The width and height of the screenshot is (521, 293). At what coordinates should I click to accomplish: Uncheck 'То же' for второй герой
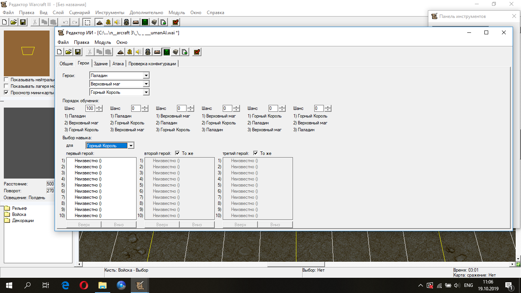(177, 153)
